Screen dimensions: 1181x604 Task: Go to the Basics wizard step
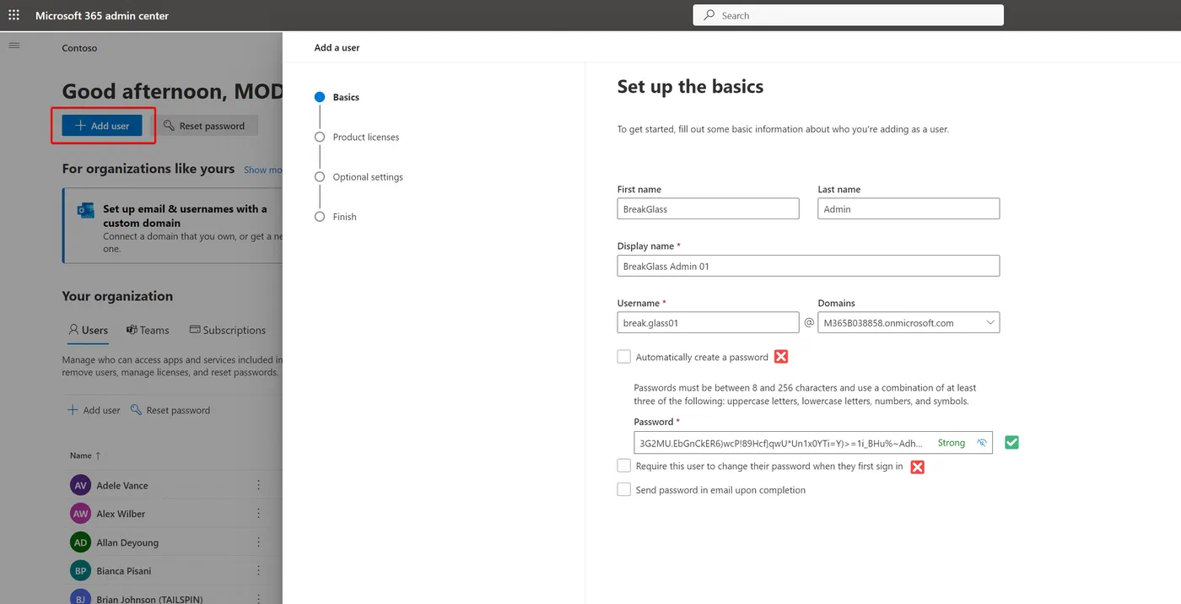click(337, 97)
